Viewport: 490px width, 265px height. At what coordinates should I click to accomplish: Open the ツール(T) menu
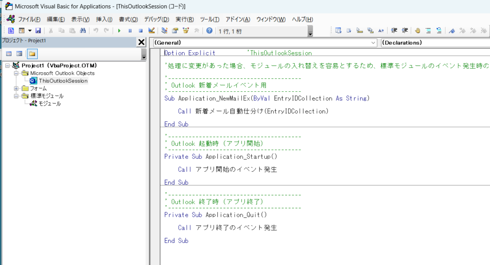[210, 19]
